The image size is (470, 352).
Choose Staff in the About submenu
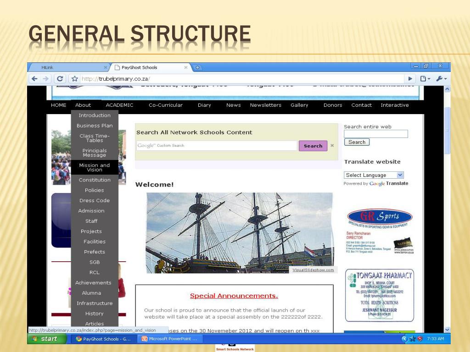pyautogui.click(x=91, y=221)
